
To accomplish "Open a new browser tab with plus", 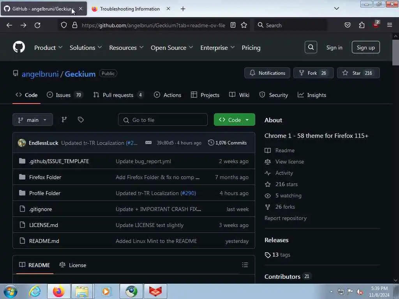I will 183,9.
